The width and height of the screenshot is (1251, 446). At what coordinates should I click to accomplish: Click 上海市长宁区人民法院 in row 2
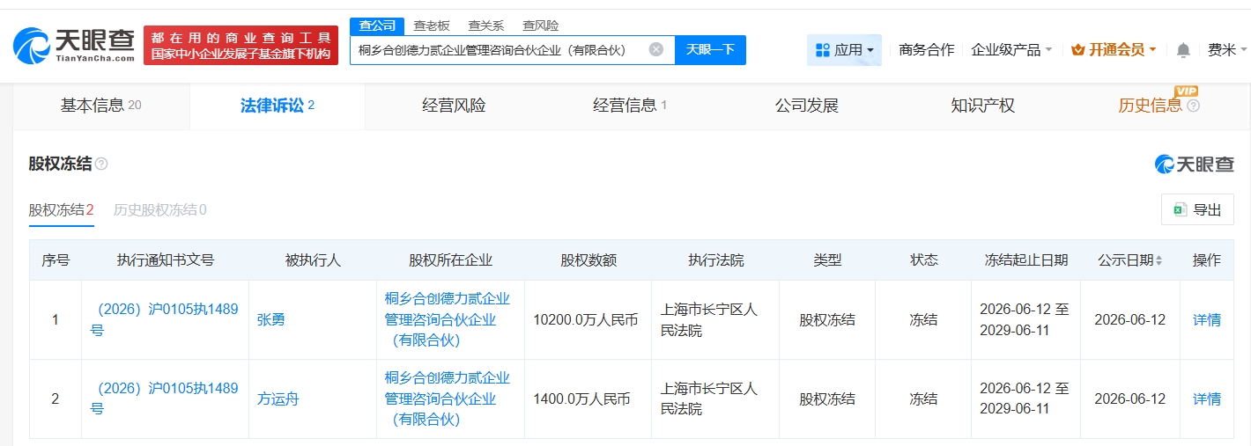tap(708, 398)
